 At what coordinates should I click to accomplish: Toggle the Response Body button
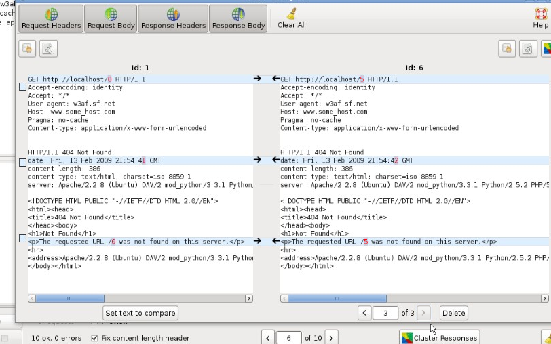[238, 18]
